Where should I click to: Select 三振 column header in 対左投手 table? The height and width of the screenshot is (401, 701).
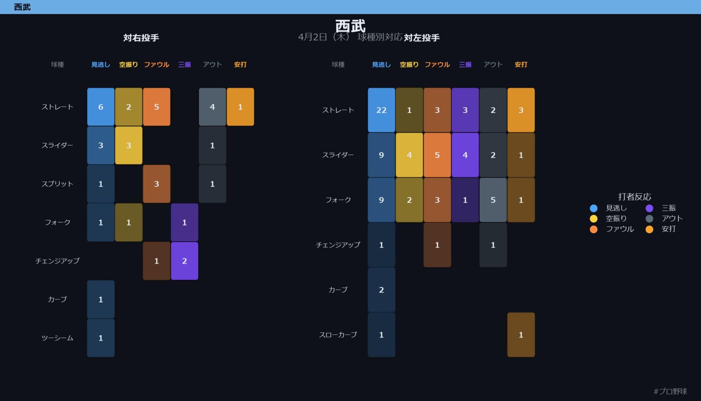[x=465, y=64]
